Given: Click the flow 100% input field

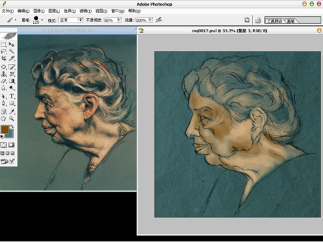Looking at the screenshot, I should coord(141,20).
